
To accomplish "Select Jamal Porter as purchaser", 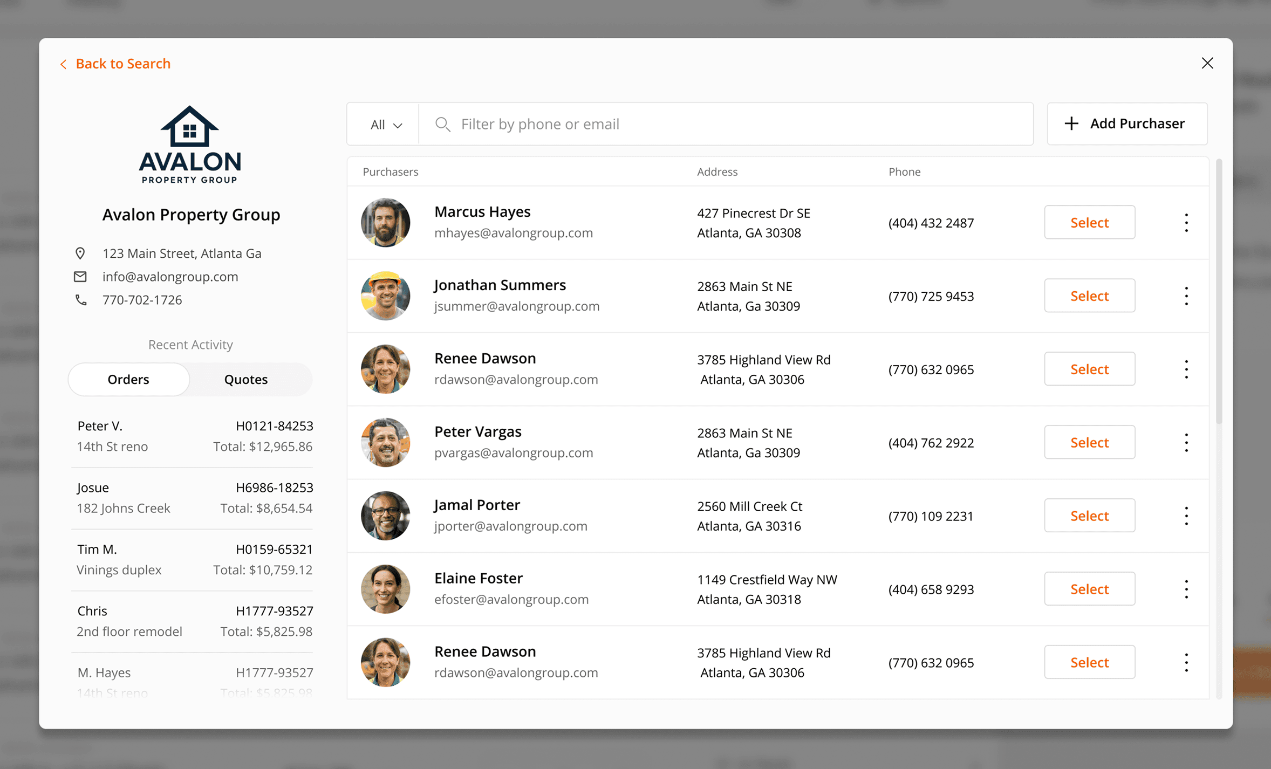I will point(1089,516).
